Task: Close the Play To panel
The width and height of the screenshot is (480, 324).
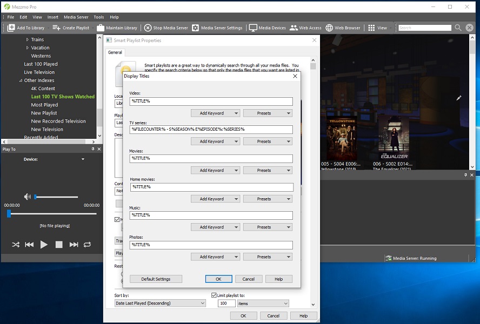Action: pos(99,149)
